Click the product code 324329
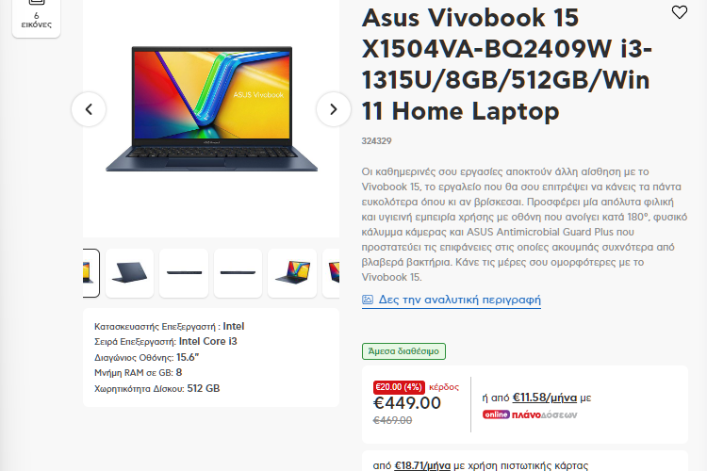Image resolution: width=707 pixels, height=471 pixels. click(376, 141)
